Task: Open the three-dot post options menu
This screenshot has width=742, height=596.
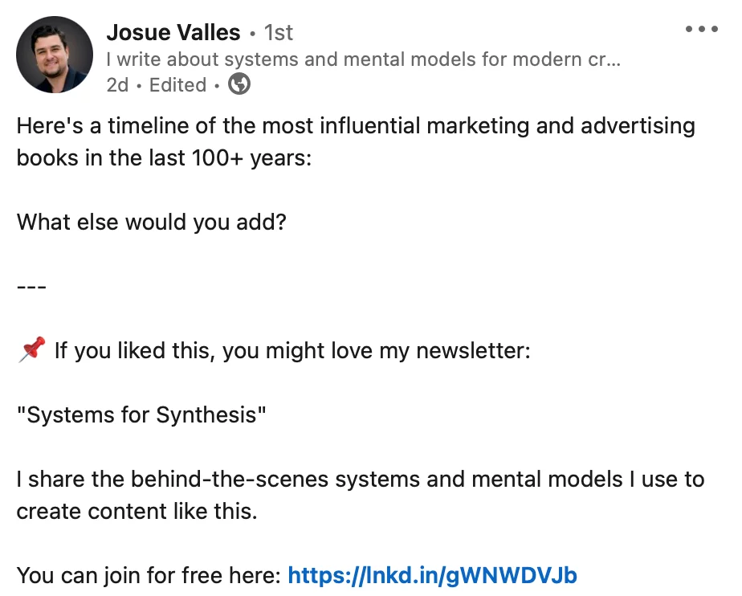Action: [x=702, y=29]
